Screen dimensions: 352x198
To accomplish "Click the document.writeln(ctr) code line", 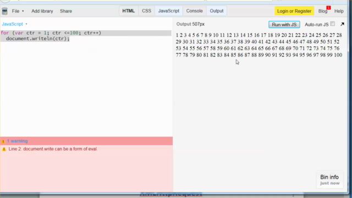I will coord(38,38).
